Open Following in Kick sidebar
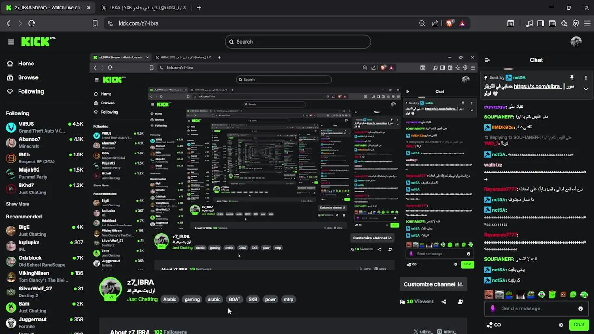The image size is (594, 334). click(25, 91)
